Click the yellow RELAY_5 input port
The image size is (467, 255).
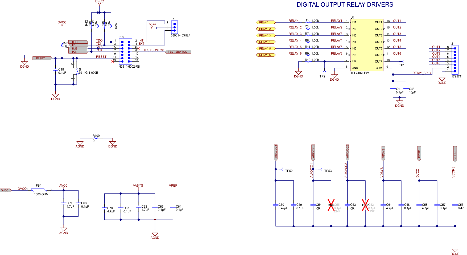(266, 48)
